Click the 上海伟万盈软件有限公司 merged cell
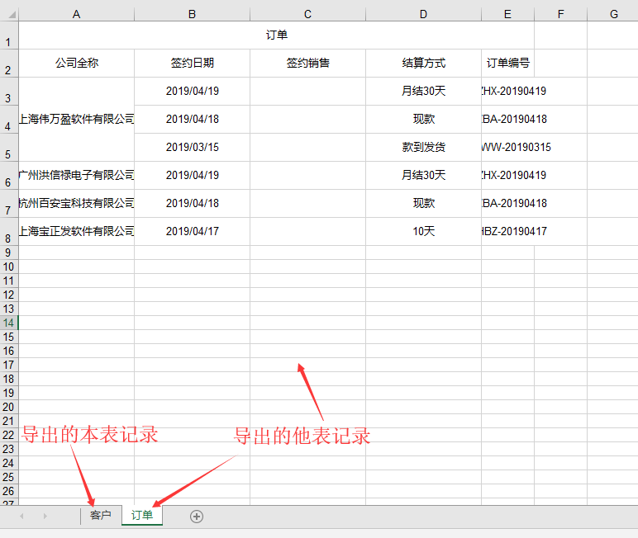This screenshot has height=538, width=638. pos(76,119)
